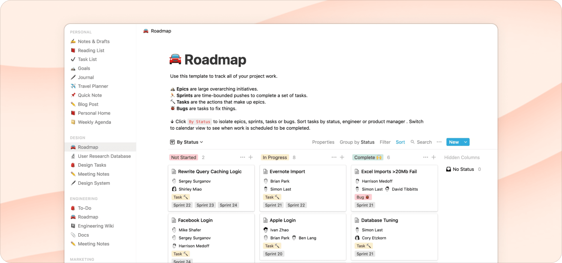Add card to In Progress column
This screenshot has width=562, height=263.
click(x=342, y=157)
